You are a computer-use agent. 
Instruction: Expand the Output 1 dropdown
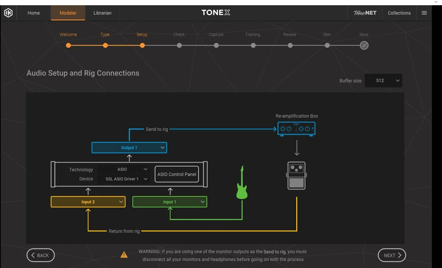129,148
